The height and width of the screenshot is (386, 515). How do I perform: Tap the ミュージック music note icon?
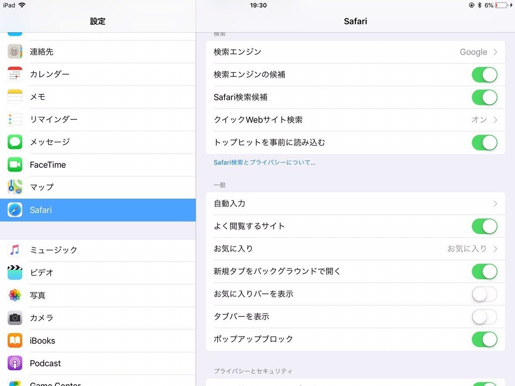(15, 250)
